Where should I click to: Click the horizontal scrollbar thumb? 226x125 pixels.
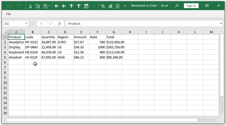(x=102, y=120)
